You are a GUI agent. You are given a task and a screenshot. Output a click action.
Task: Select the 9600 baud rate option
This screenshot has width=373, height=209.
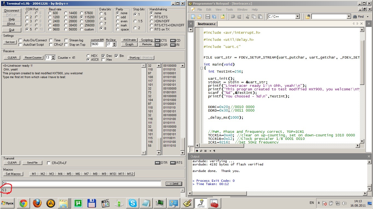51,29
